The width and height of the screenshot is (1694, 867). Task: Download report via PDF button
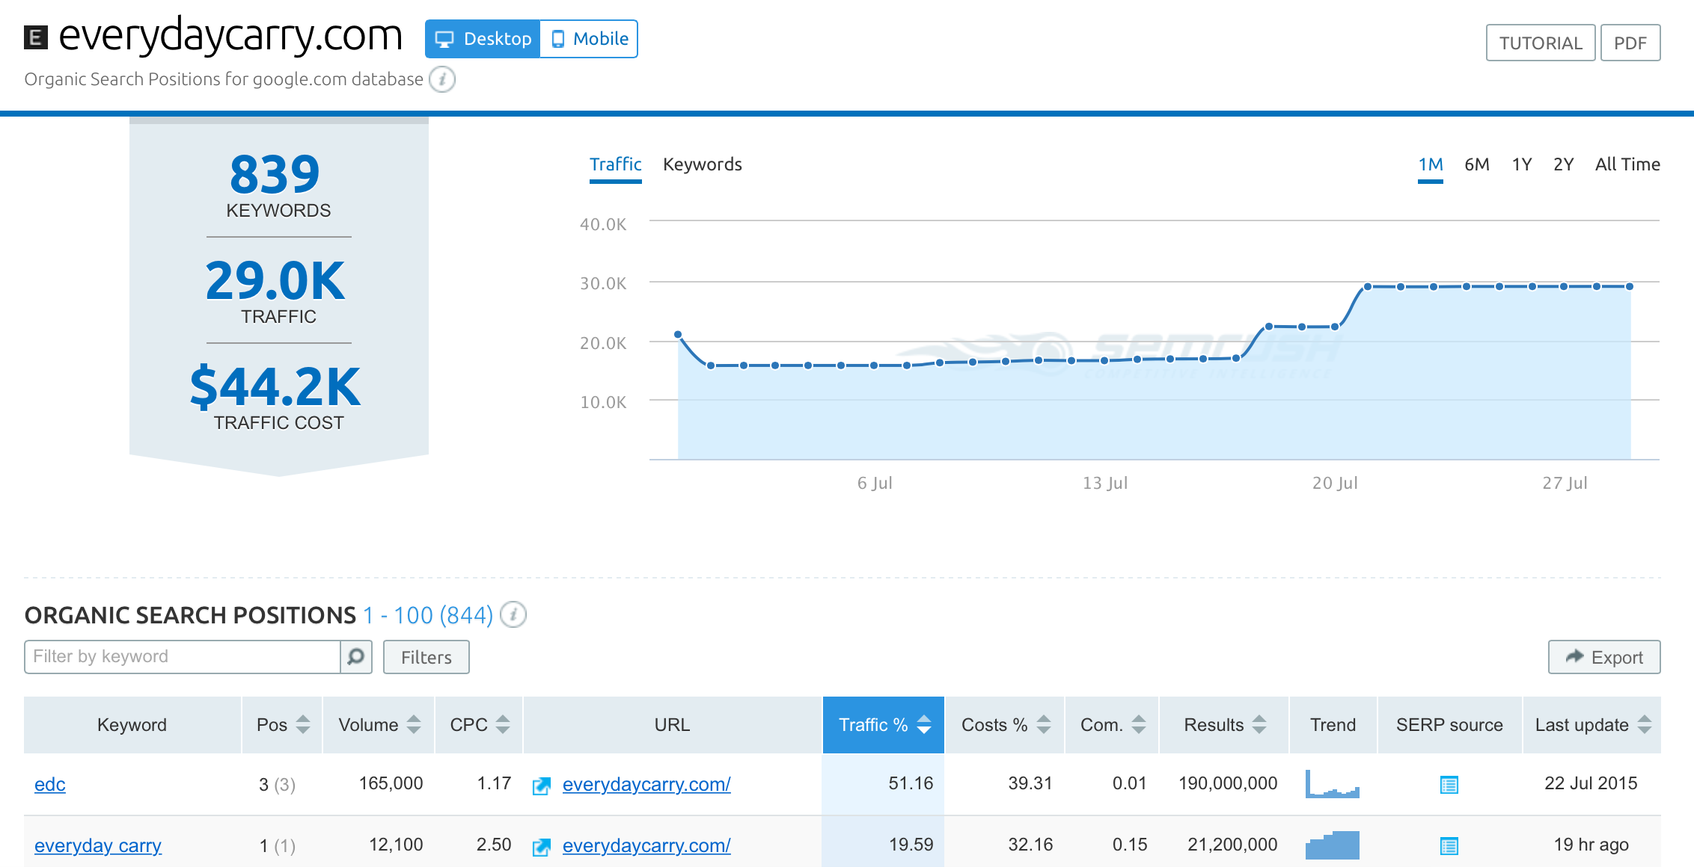tap(1630, 43)
